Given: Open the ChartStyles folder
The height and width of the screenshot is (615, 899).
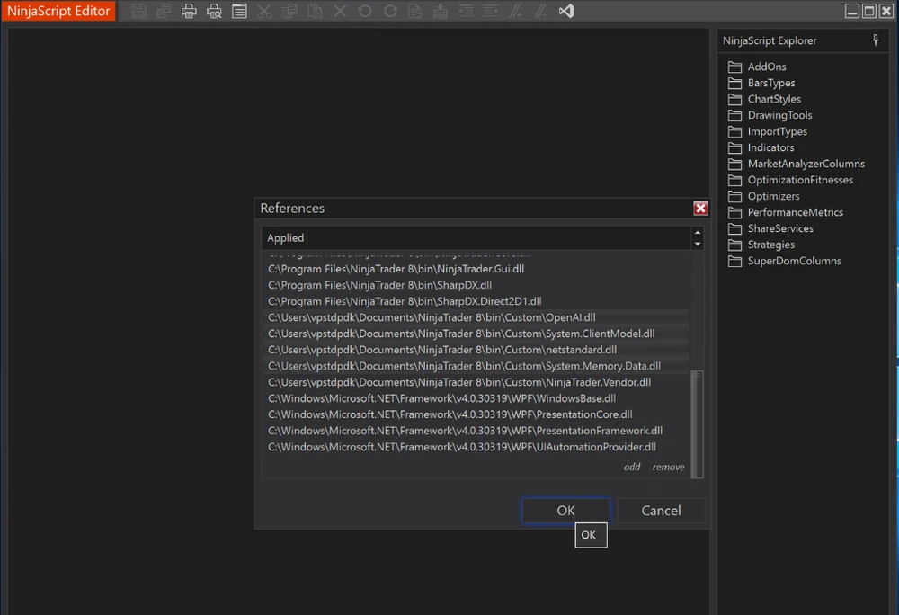Looking at the screenshot, I should click(764, 99).
